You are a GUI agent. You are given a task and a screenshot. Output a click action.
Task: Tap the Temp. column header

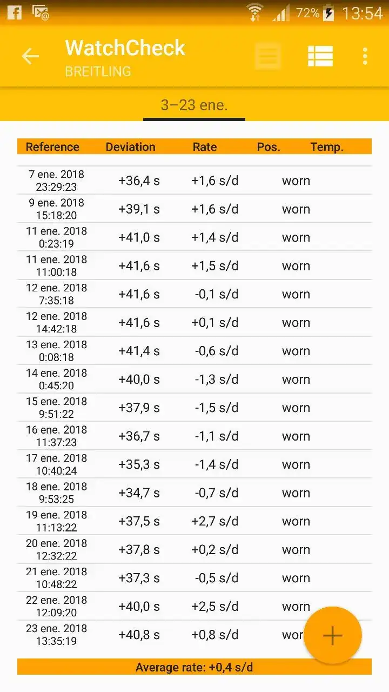click(x=327, y=147)
